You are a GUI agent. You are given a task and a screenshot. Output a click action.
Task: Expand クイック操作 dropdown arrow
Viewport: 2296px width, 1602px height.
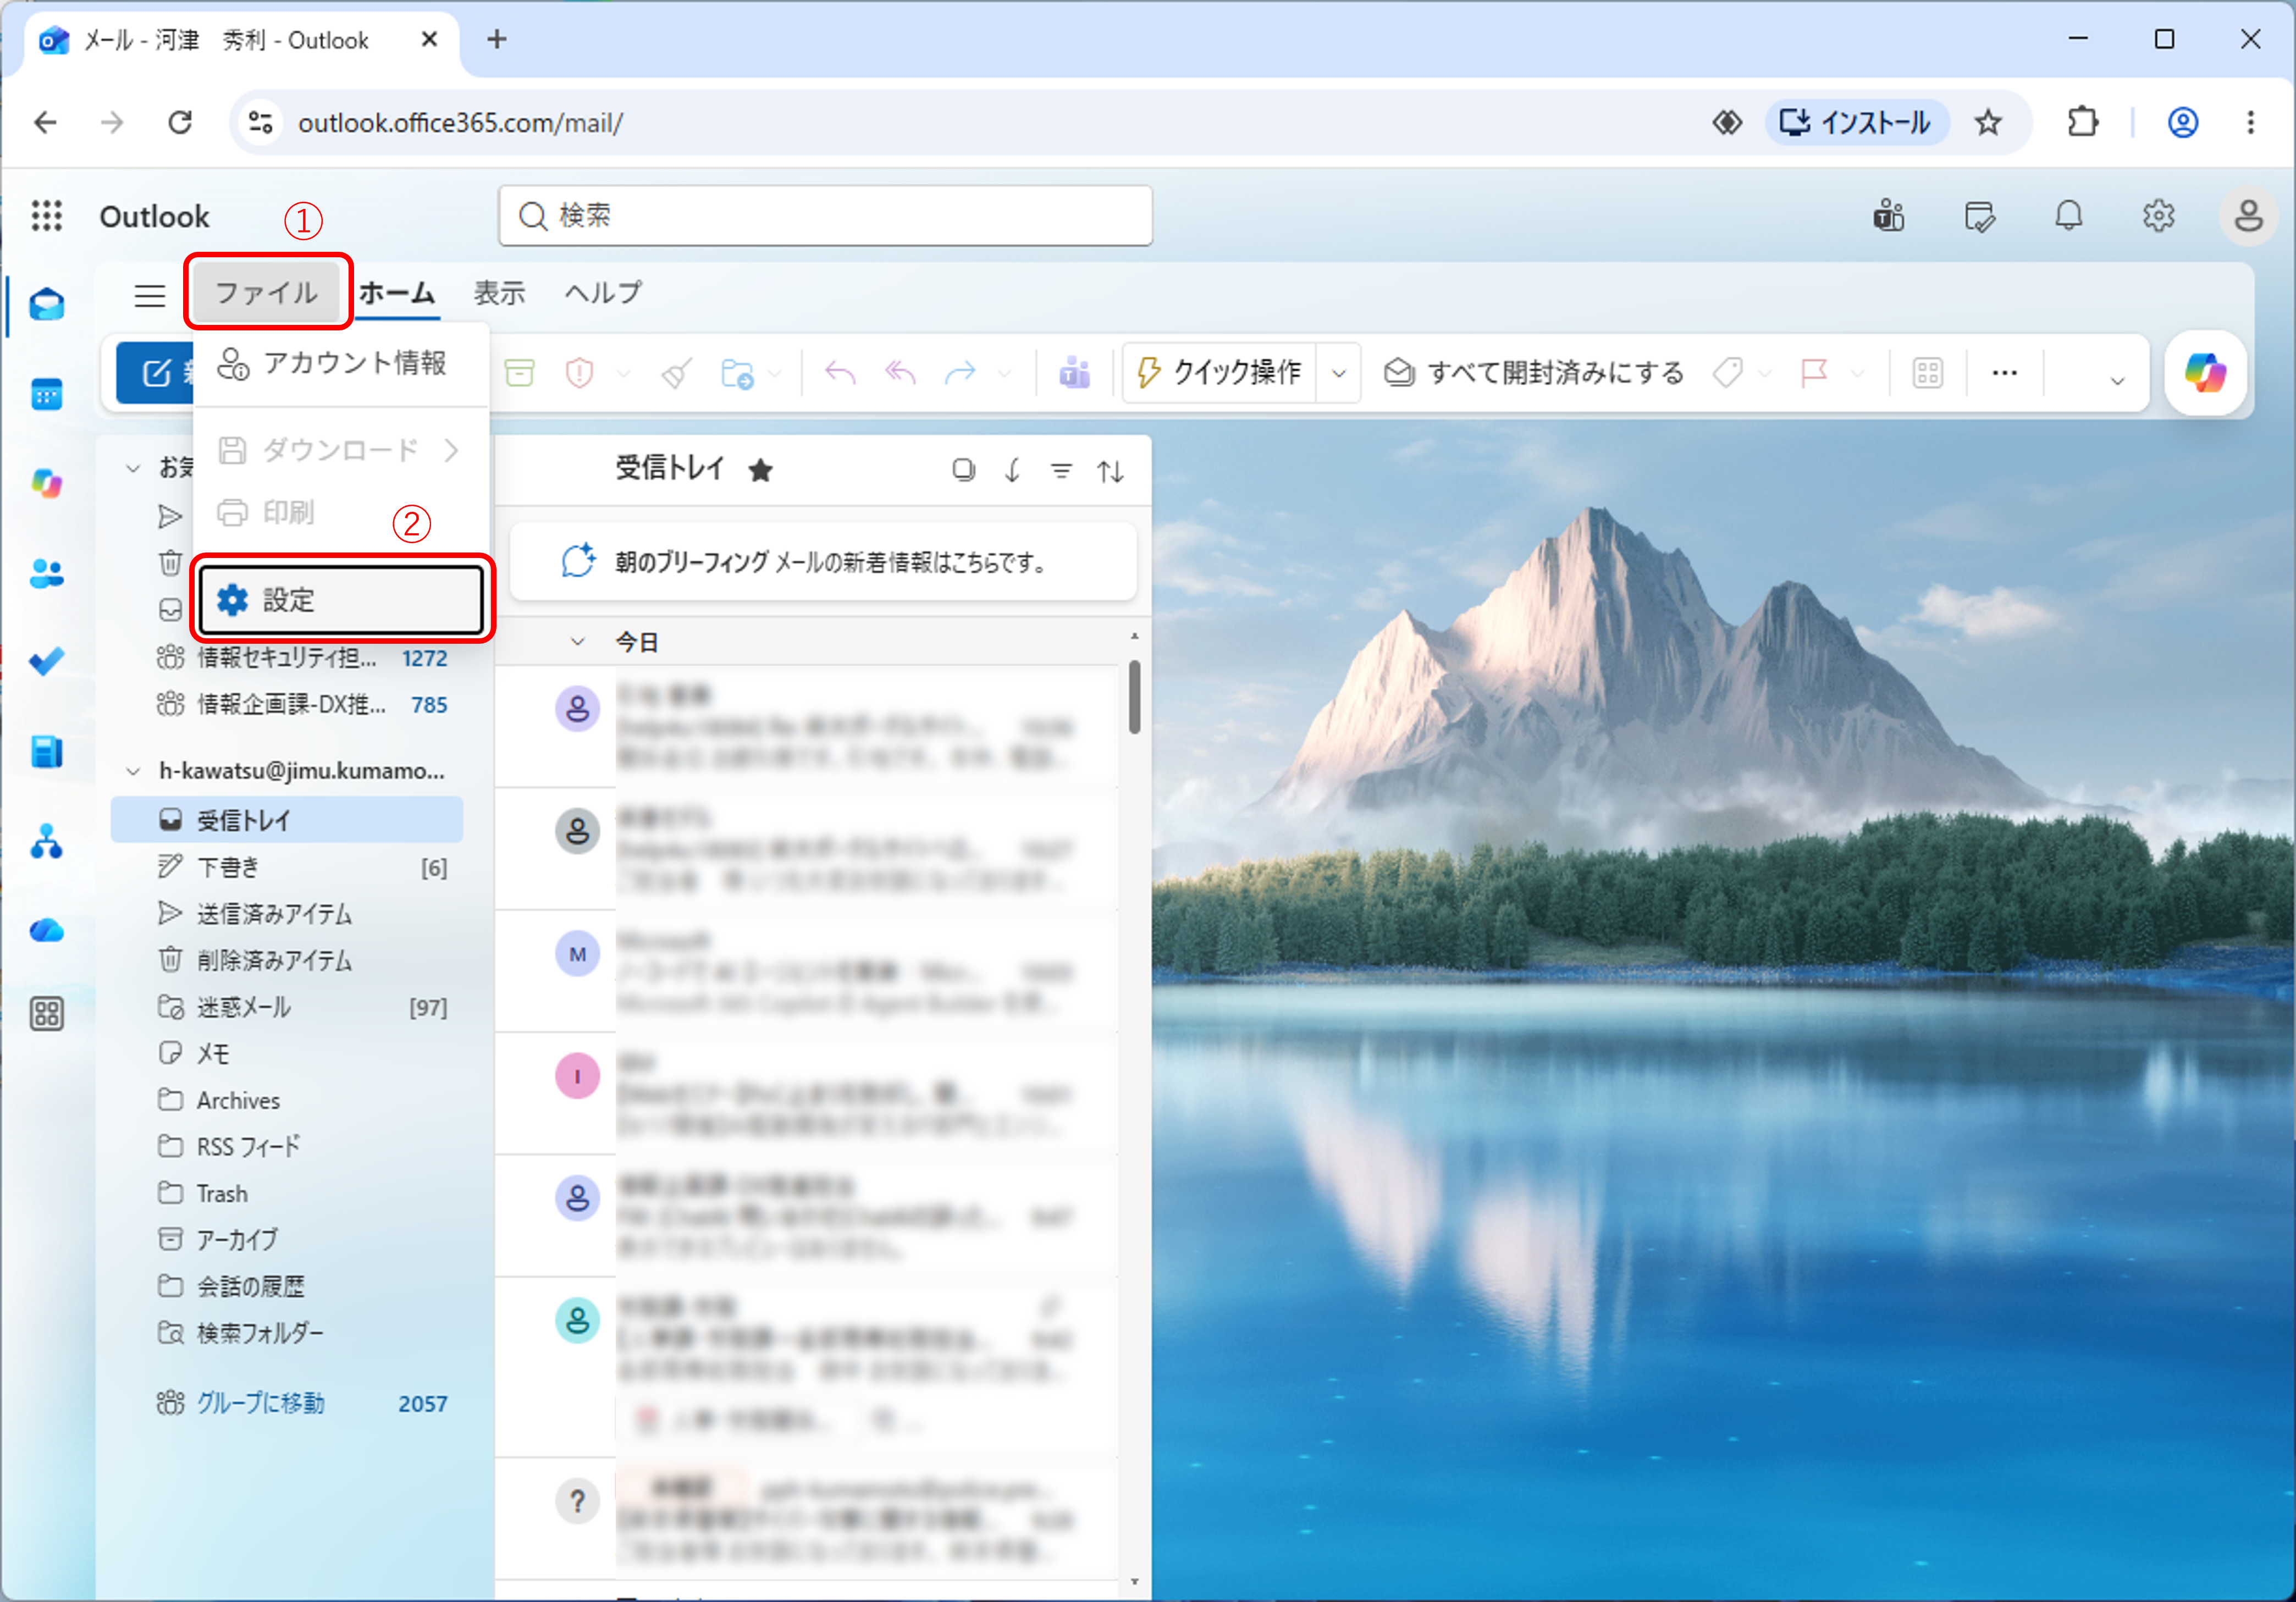click(x=1338, y=373)
